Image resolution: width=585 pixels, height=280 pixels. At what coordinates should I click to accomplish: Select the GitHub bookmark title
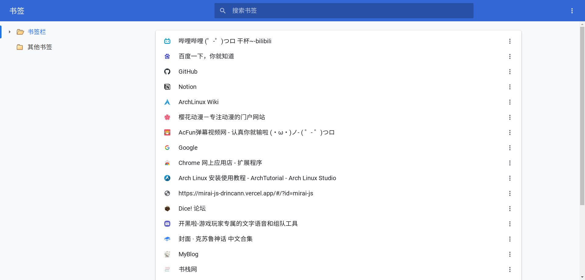click(188, 72)
